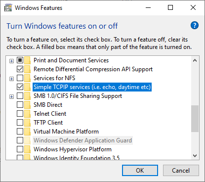Click folder icon beside Windows Hypervisor Platform
Image resolution: width=205 pixels, height=182 pixels.
27,149
